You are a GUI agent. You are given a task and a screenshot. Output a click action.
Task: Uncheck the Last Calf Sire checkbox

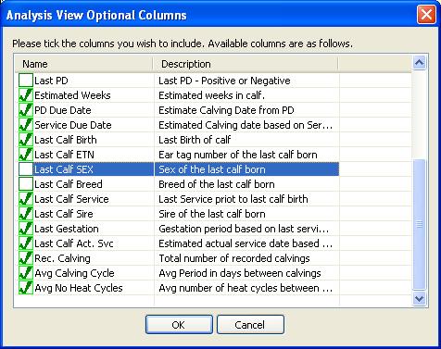coord(26,214)
